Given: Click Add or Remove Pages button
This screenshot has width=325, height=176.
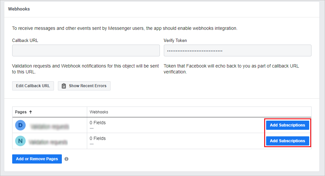Looking at the screenshot, I should (x=37, y=159).
